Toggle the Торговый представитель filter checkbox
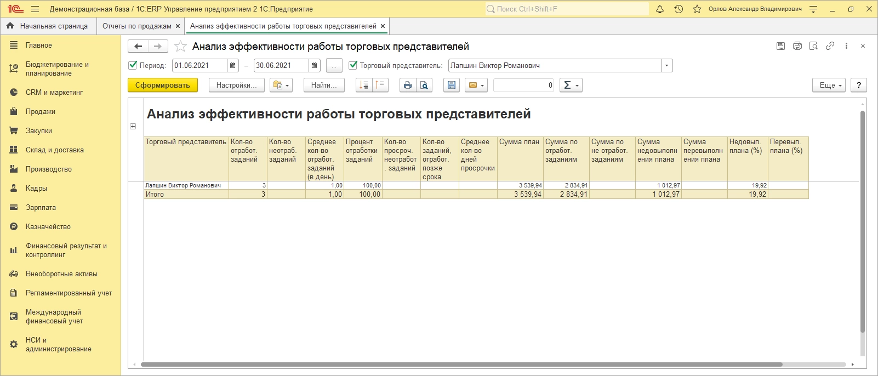The width and height of the screenshot is (878, 376). [x=353, y=65]
